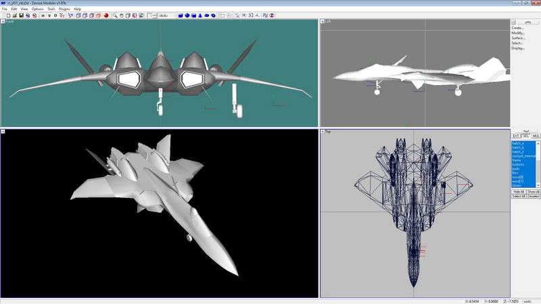
Task: Create a blue torus primitive
Action: coord(206,15)
